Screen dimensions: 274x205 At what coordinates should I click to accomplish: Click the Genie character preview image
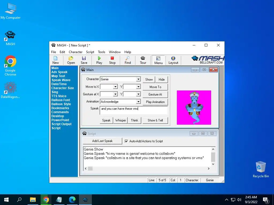click(194, 108)
